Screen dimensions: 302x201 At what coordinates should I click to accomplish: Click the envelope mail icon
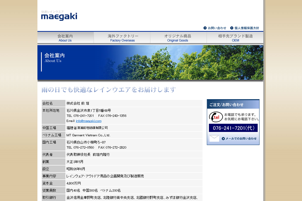coord(214,138)
